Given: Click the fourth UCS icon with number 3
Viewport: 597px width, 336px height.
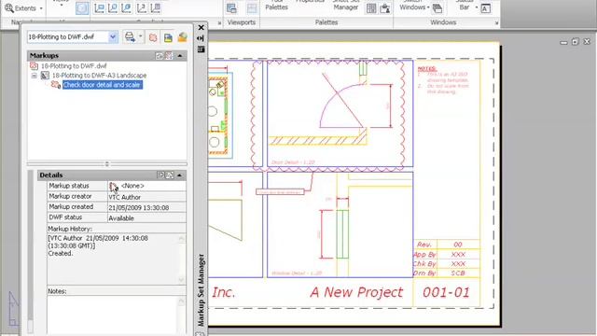Looking at the screenshot, I should point(141,8).
